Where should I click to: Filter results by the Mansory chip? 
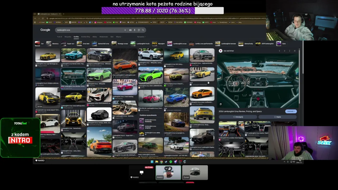pyautogui.click(x=53, y=44)
